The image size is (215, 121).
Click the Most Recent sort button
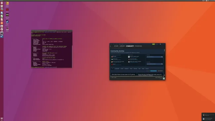(160, 71)
